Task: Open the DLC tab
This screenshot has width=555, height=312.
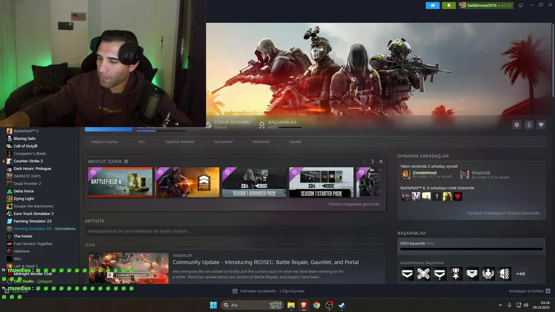Action: coord(142,142)
